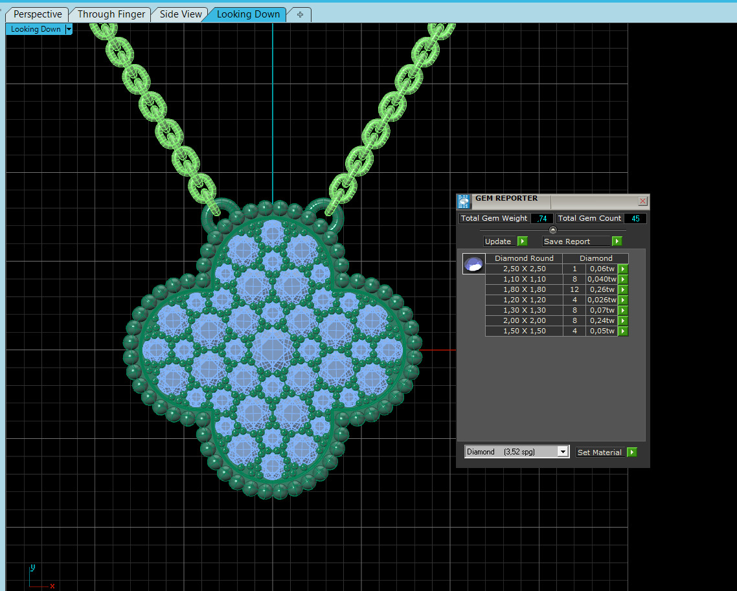The width and height of the screenshot is (737, 591).
Task: Click green arrow for 0,24tw row
Action: [x=623, y=321]
